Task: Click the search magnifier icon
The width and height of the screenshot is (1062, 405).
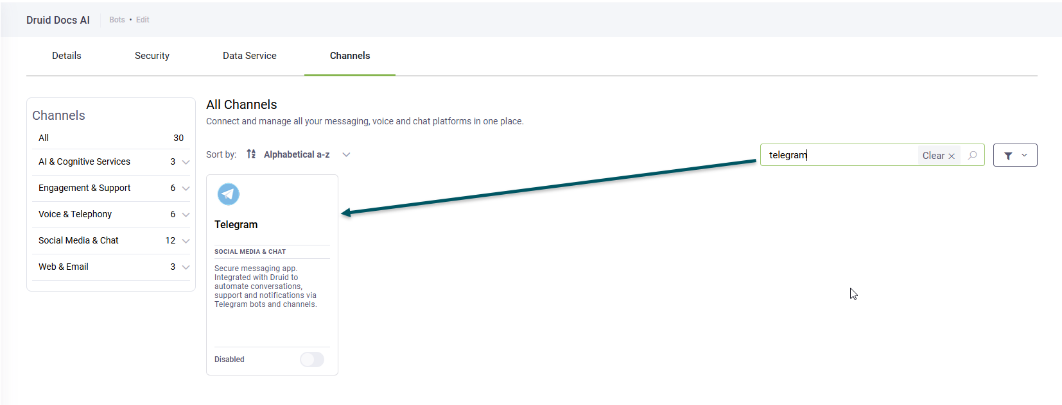Action: click(x=973, y=155)
